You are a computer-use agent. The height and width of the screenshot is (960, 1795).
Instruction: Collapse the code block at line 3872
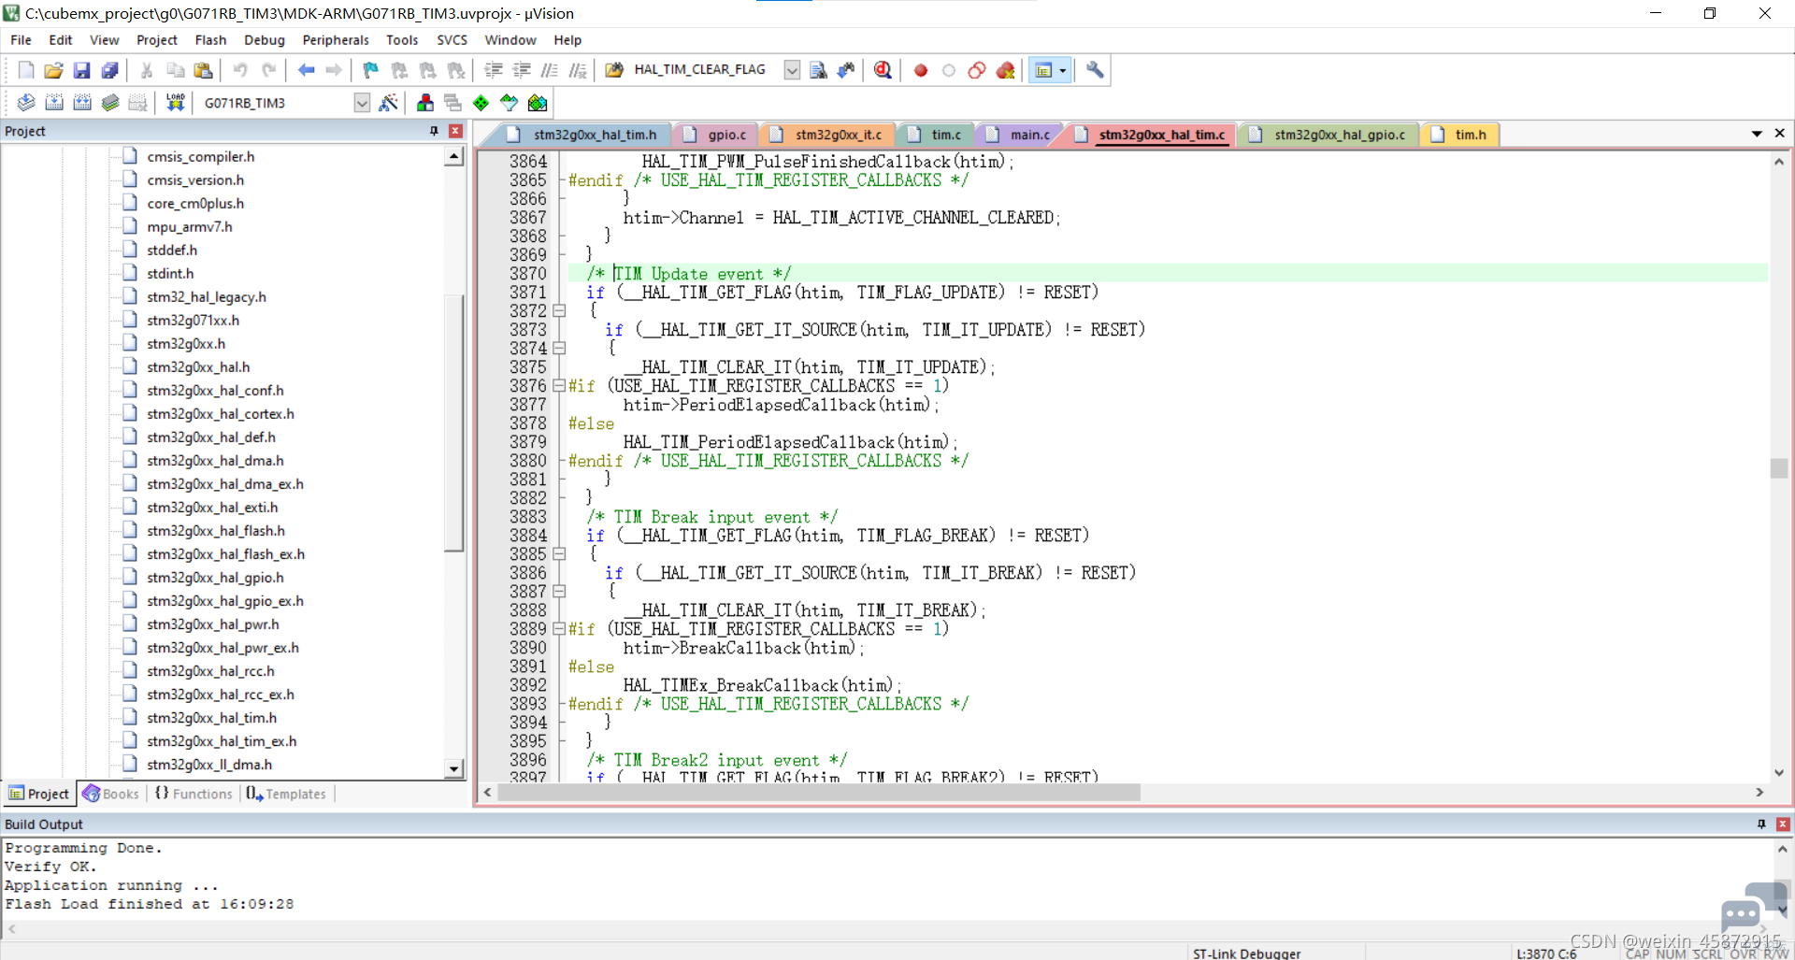click(559, 311)
